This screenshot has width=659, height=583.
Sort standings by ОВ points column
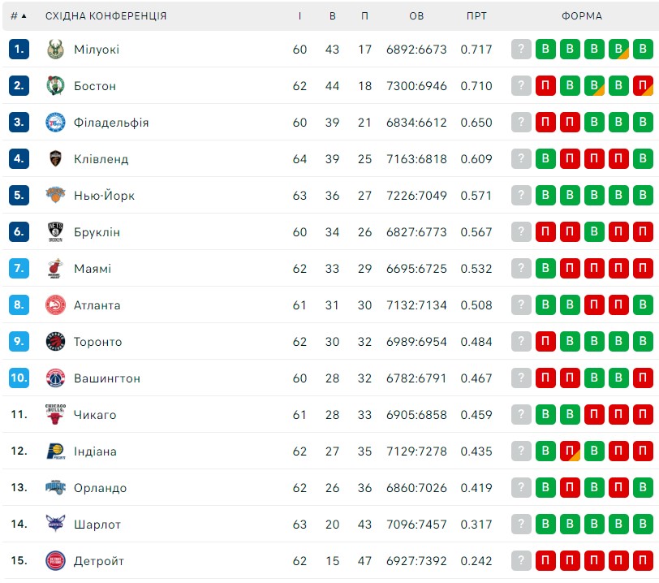click(416, 16)
